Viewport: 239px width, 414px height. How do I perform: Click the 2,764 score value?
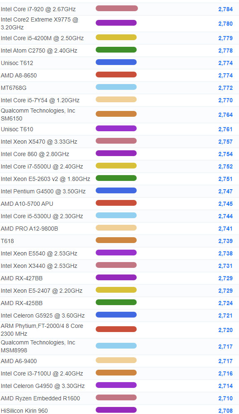pyautogui.click(x=225, y=115)
